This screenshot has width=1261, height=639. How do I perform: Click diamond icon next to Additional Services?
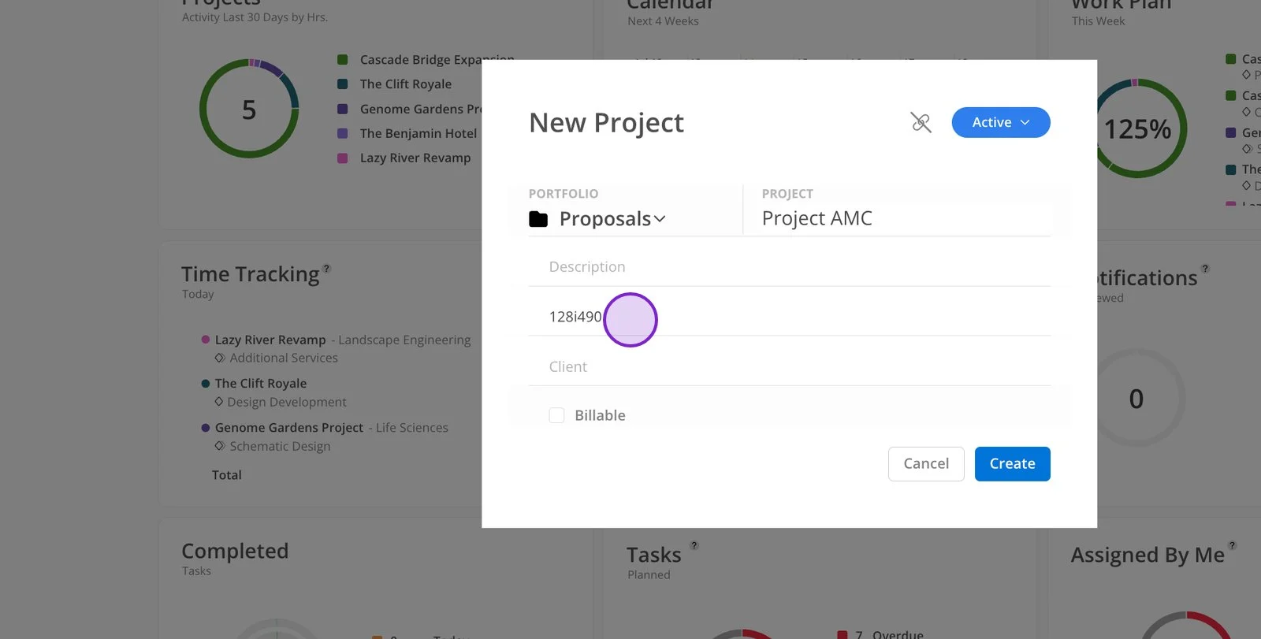pos(220,358)
